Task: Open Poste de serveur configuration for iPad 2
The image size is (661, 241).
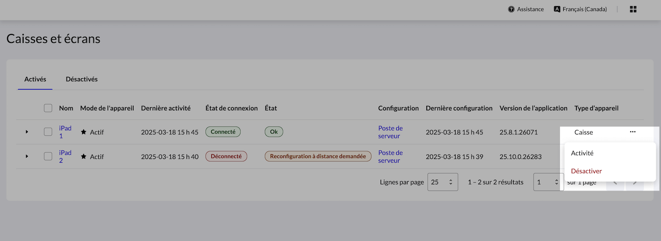Action: click(x=390, y=157)
